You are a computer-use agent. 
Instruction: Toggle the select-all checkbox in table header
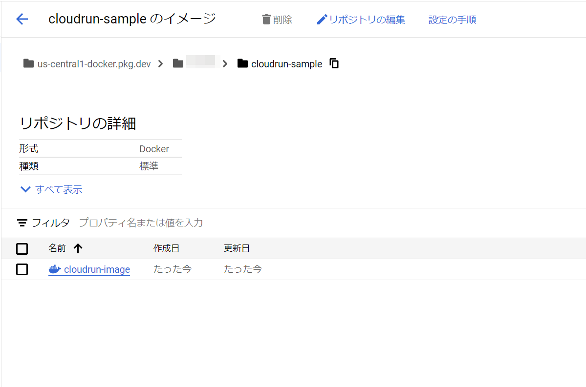tap(22, 248)
